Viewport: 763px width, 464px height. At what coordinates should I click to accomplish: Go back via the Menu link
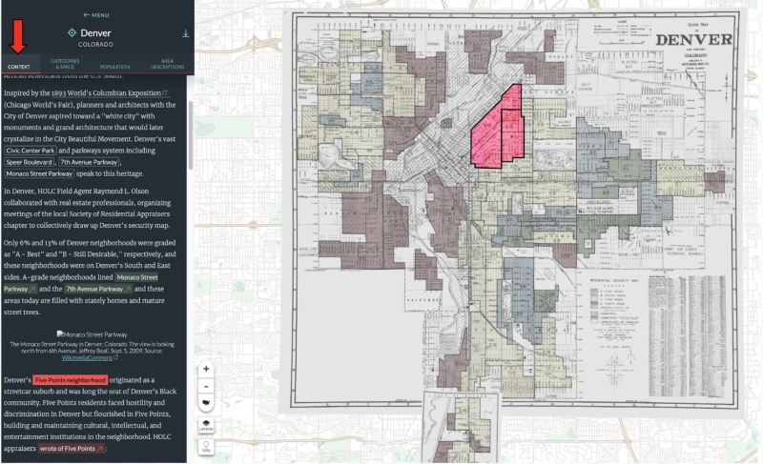[x=96, y=15]
